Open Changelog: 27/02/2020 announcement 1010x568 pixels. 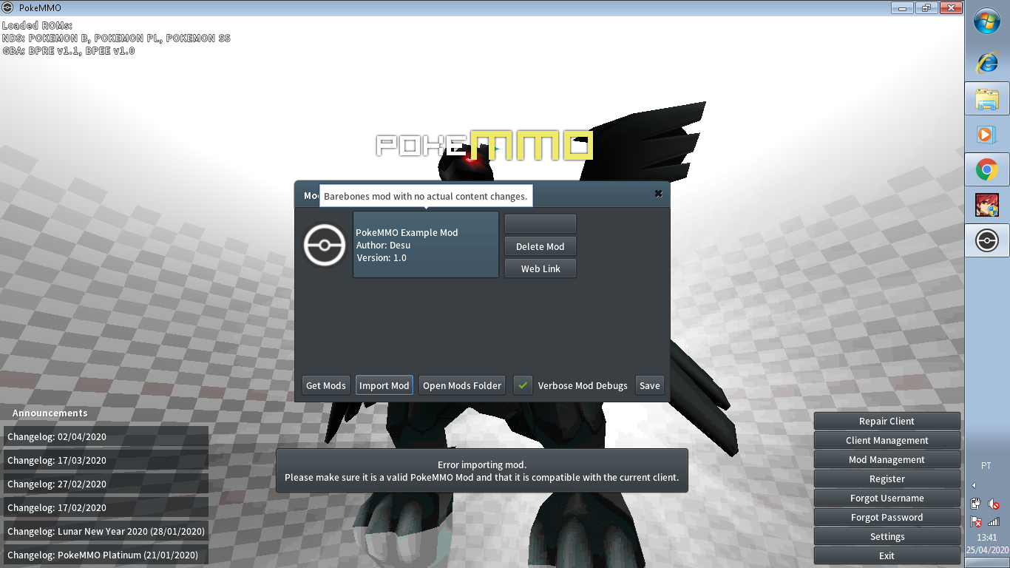click(x=106, y=484)
